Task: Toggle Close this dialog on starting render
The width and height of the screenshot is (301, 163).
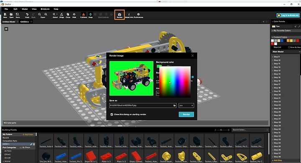Action: coord(112,115)
